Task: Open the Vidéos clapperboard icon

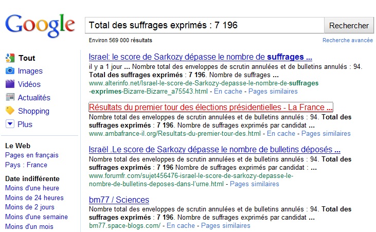Action: coord(10,84)
